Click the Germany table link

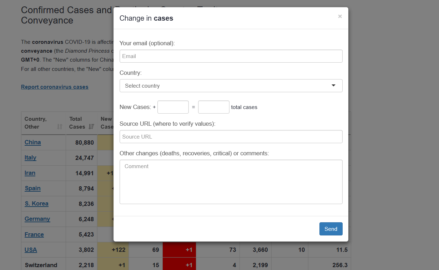pos(37,219)
